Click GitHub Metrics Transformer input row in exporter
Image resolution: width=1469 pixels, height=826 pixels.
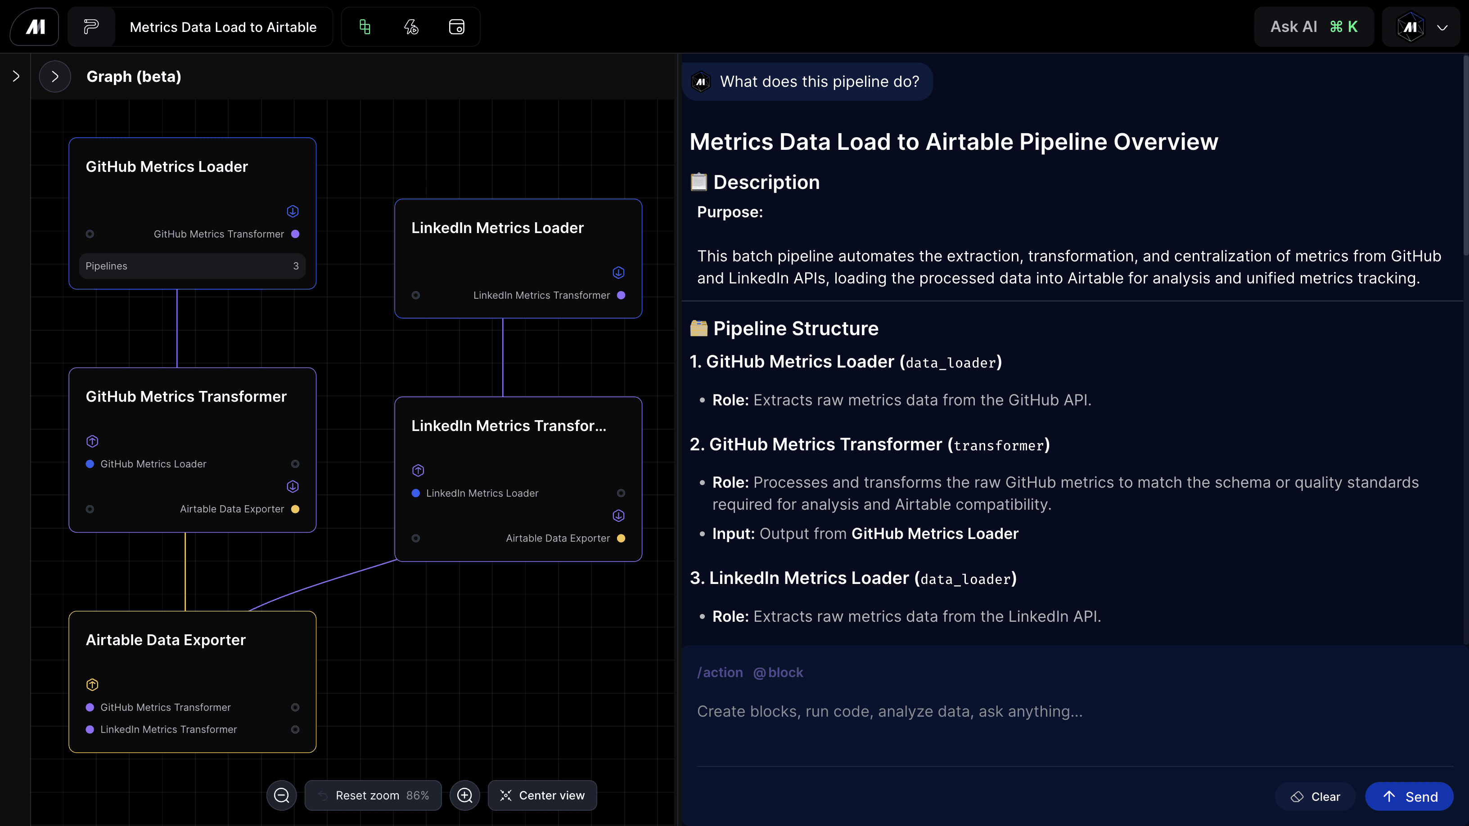point(192,707)
